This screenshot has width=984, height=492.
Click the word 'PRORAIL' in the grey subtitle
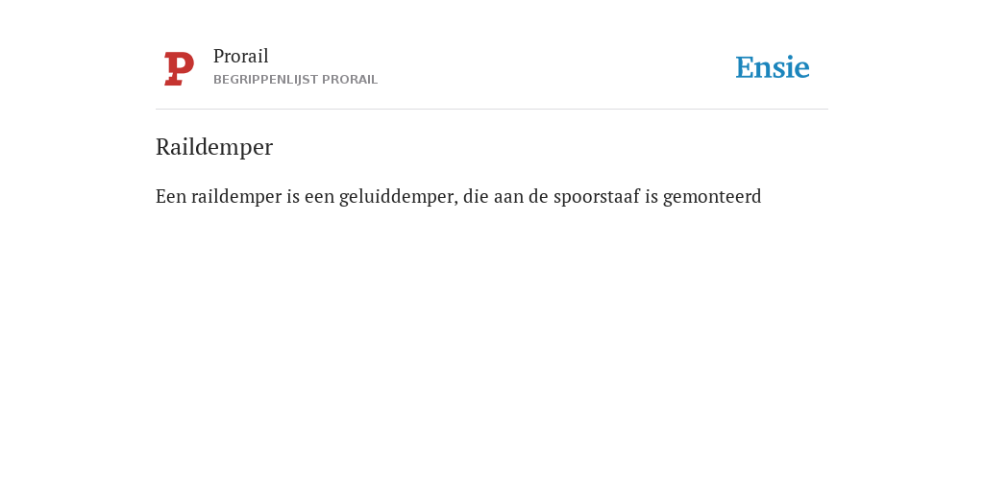tap(350, 80)
